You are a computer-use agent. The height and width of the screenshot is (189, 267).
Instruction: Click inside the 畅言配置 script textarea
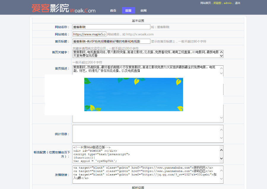142,154
